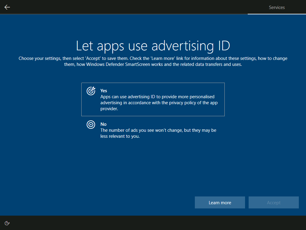Image resolution: width=306 pixels, height=230 pixels.
Task: Click the 'Apps can use advertising ID' description
Action: (x=159, y=103)
